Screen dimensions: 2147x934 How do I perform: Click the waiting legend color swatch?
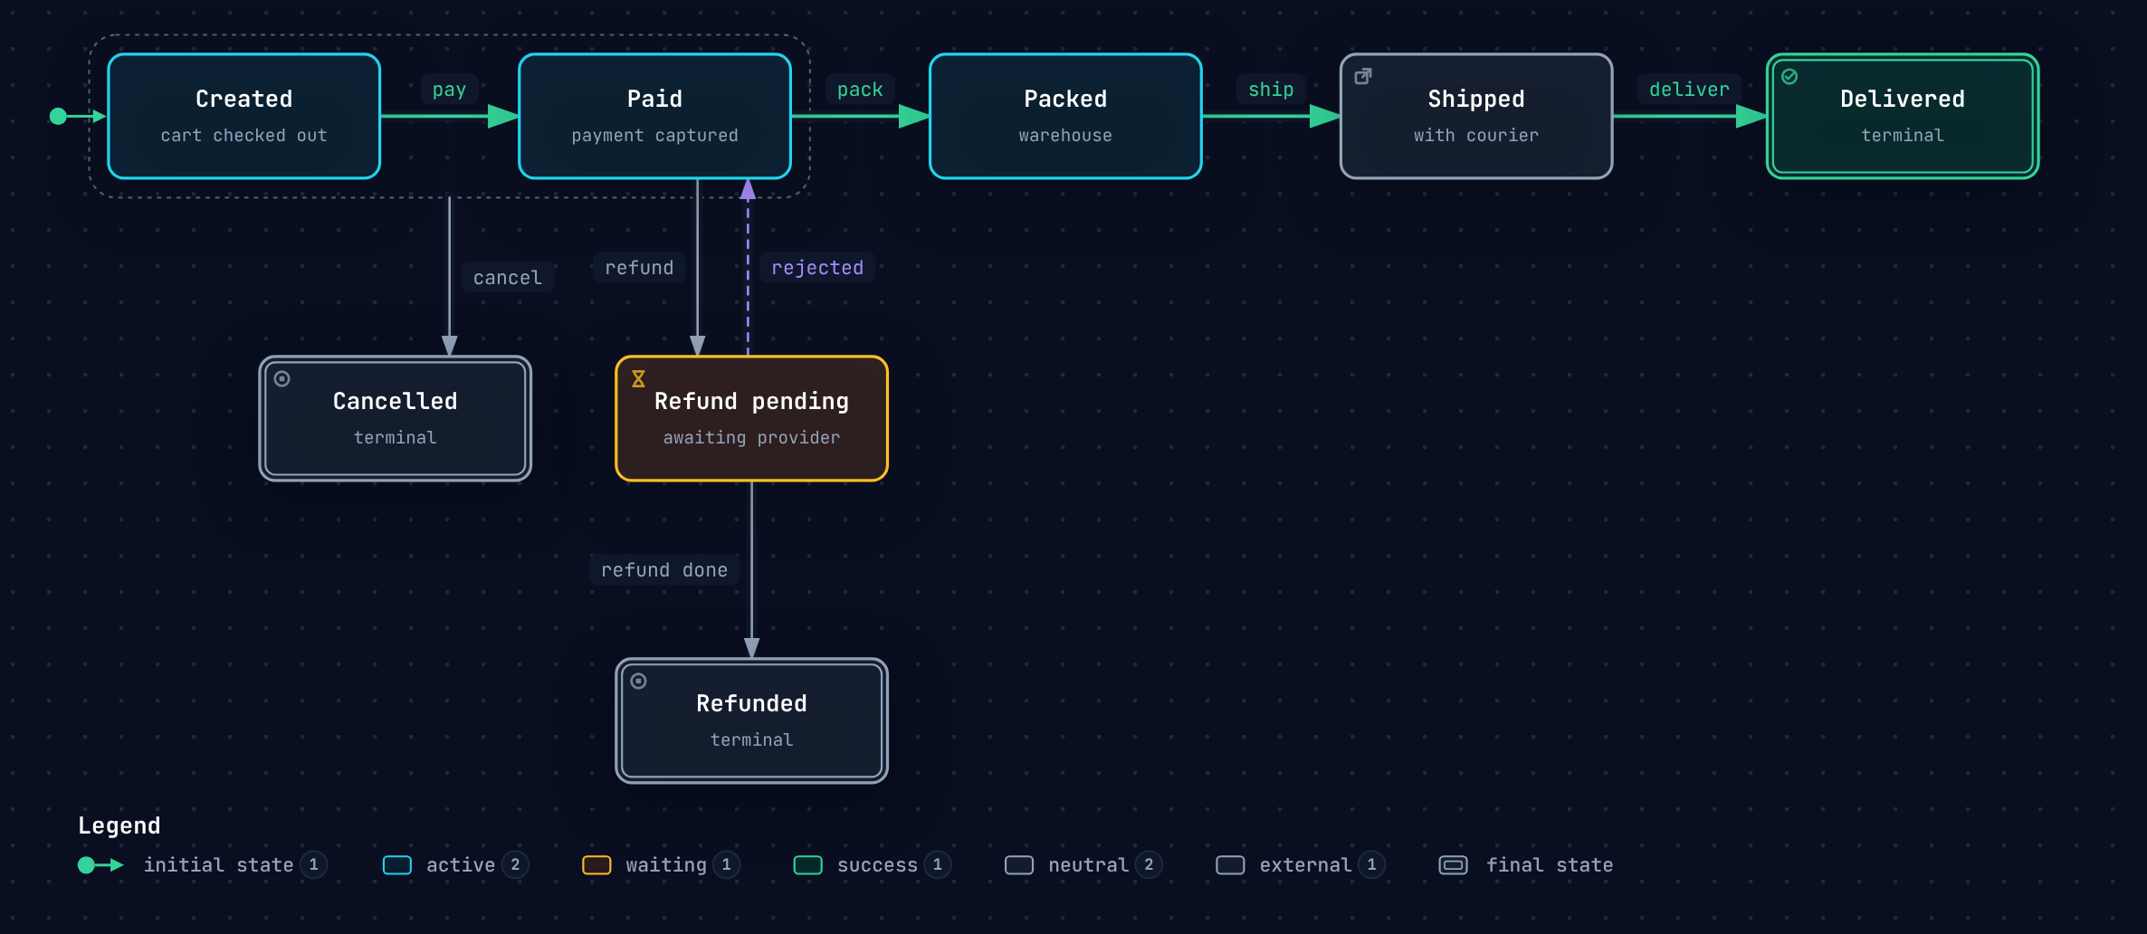tap(596, 865)
